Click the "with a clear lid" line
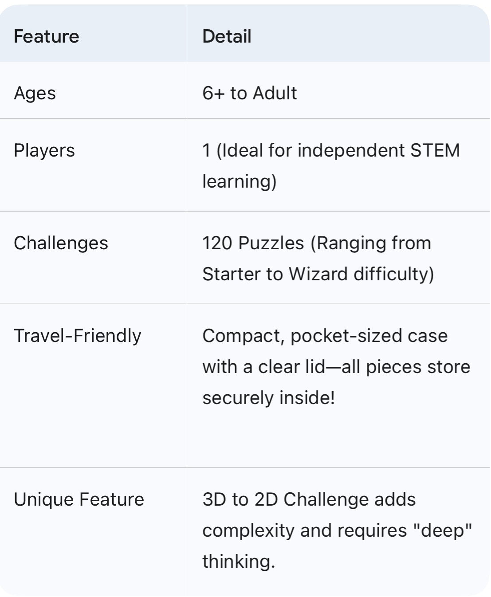The width and height of the screenshot is (491, 597). [336, 367]
